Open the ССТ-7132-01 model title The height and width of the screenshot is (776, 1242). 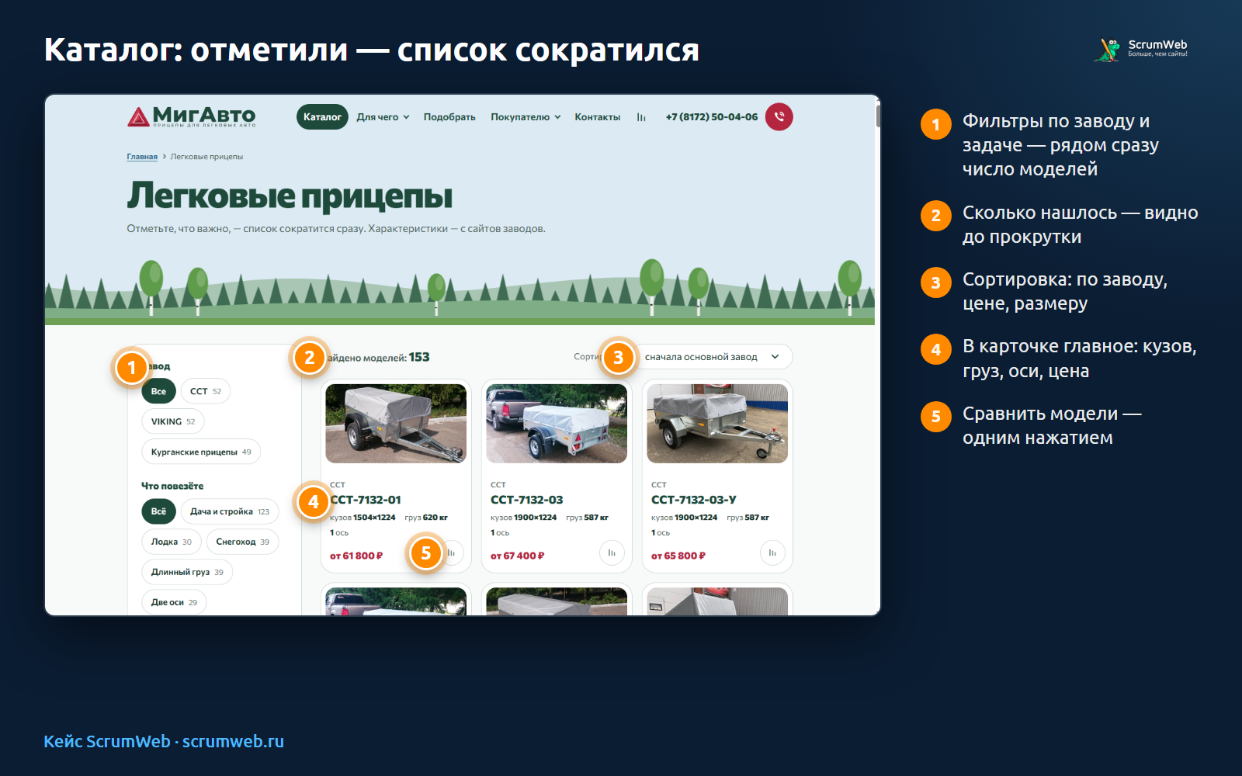(366, 500)
